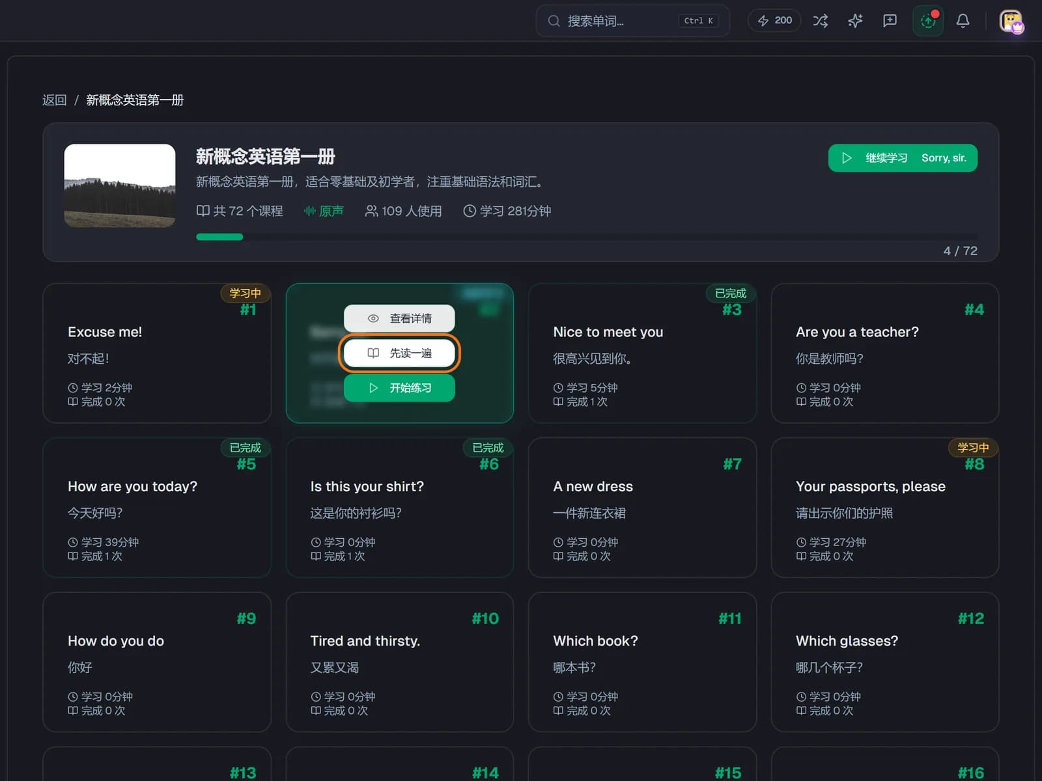Select the 先读一遍 option
1042x781 pixels.
[x=399, y=353]
